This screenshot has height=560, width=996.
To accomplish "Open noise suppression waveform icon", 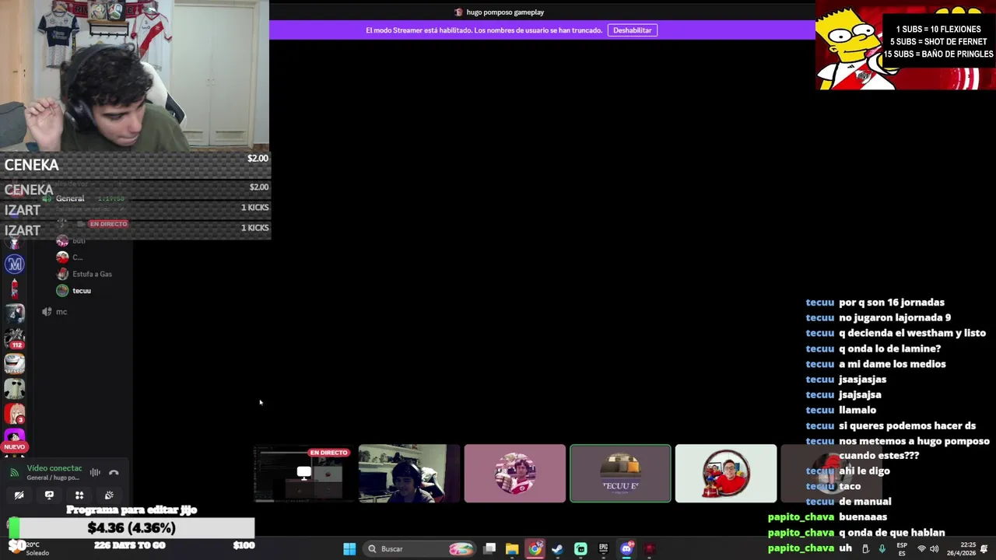I will tap(95, 472).
